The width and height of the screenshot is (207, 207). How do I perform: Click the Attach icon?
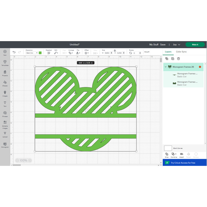click(x=181, y=155)
